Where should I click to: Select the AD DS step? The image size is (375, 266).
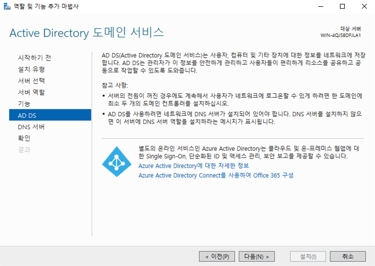click(x=50, y=115)
